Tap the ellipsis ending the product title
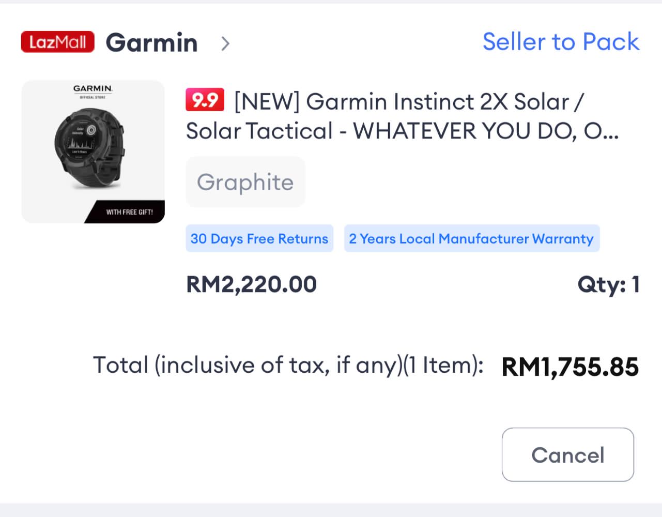This screenshot has height=517, width=662. click(610, 132)
